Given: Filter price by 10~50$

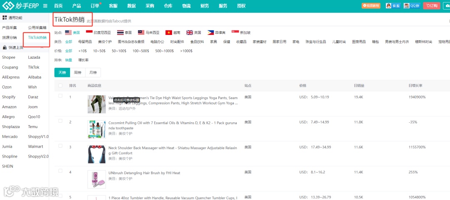Looking at the screenshot, I should pyautogui.click(x=99, y=51).
